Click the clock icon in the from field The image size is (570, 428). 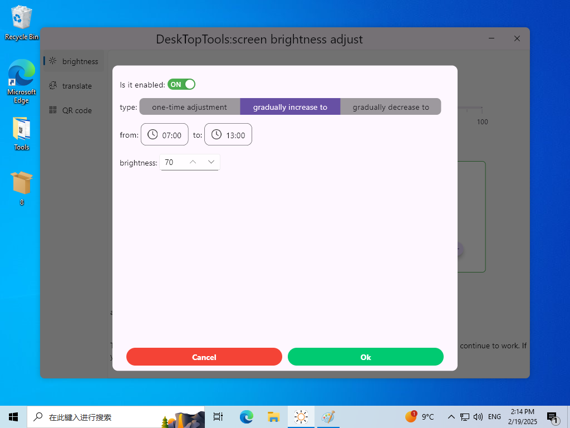[153, 135]
